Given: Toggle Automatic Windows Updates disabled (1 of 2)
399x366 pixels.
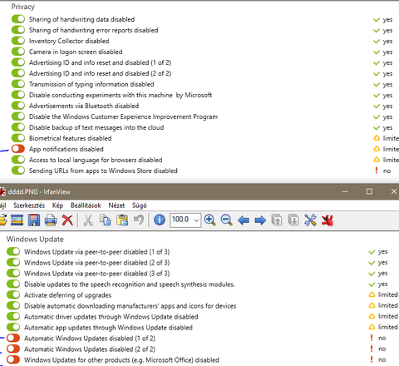Looking at the screenshot, I should (x=13, y=338).
